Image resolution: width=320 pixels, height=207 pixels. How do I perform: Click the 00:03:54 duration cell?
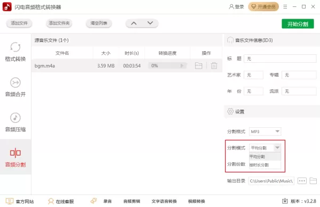[132, 66]
